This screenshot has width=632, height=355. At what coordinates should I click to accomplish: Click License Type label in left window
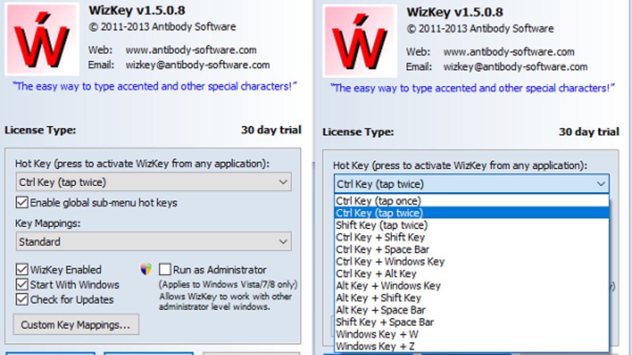41,130
